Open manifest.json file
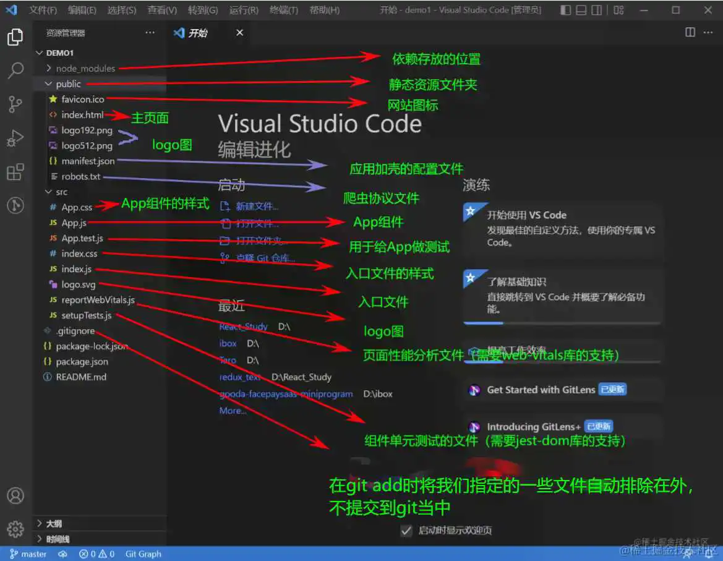This screenshot has width=723, height=561. tap(88, 161)
